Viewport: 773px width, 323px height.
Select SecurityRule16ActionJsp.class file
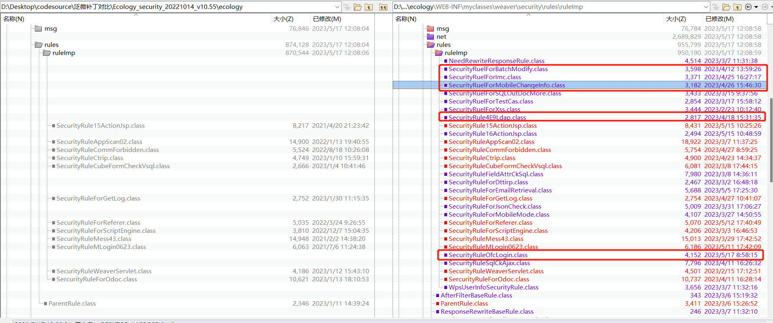point(493,134)
